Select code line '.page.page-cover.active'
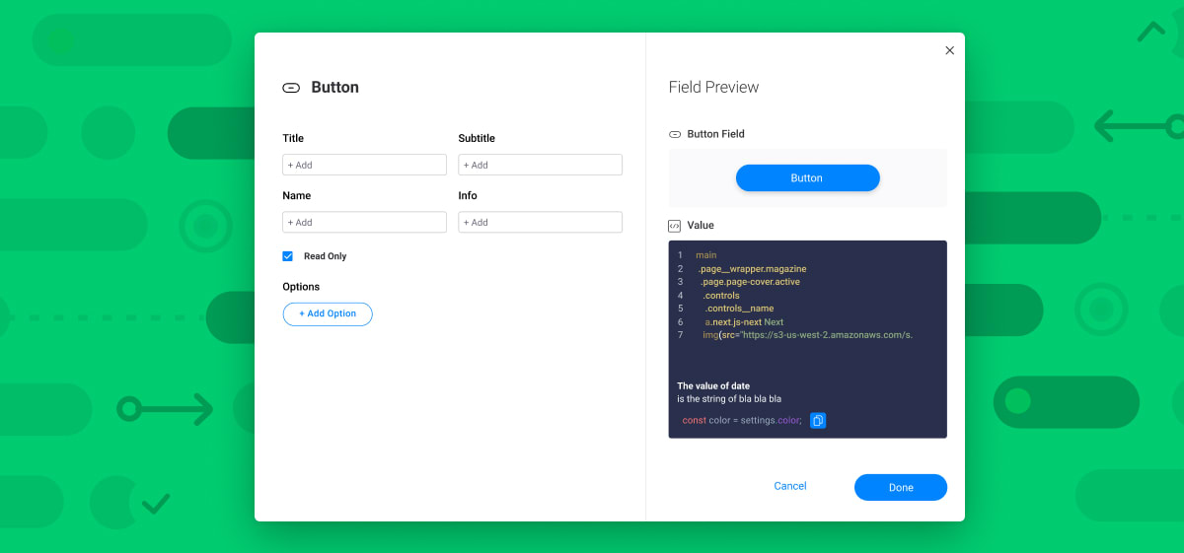 [750, 282]
